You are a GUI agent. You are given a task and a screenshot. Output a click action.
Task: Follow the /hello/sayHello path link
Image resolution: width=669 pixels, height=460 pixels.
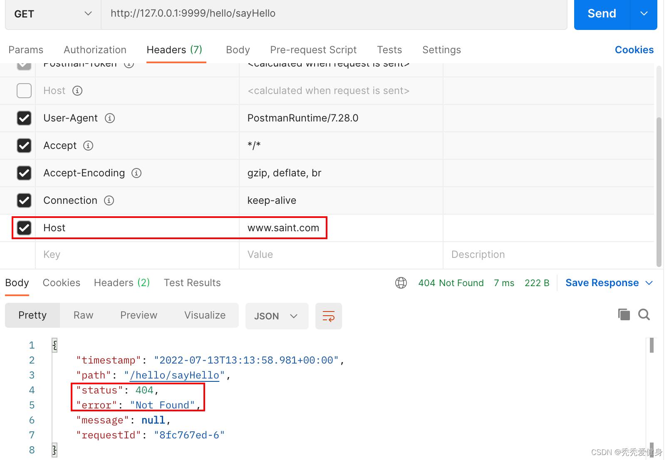click(x=174, y=375)
